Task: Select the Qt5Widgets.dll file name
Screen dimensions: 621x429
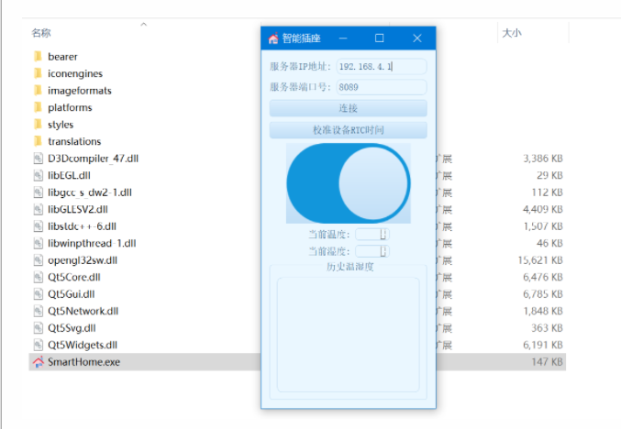Action: click(x=83, y=345)
